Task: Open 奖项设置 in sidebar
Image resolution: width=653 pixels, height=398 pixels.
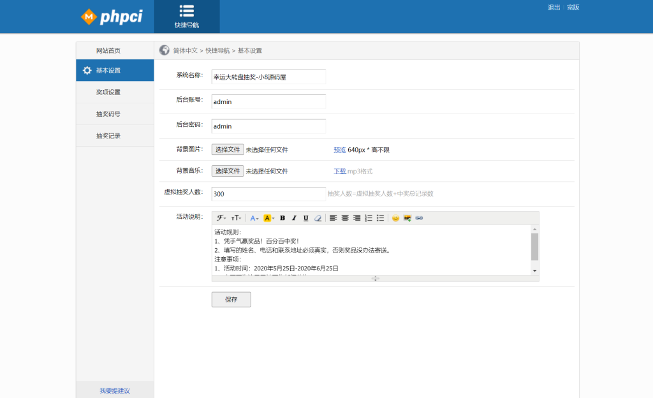Action: [x=115, y=92]
